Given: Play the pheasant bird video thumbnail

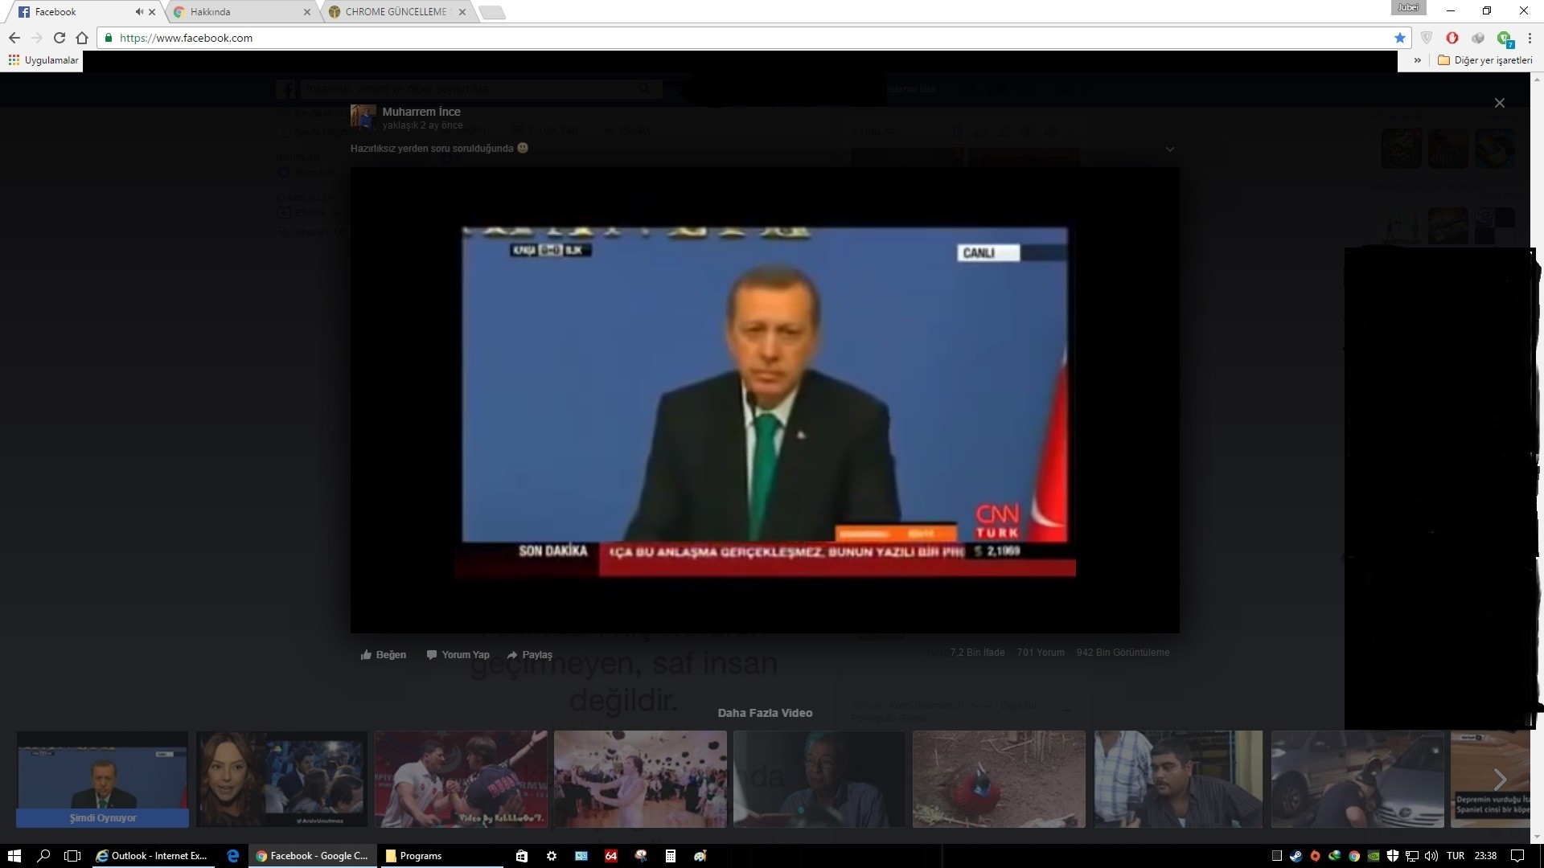Looking at the screenshot, I should click(998, 779).
